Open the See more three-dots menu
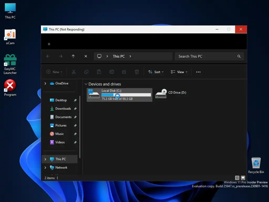Image resolution: width=269 pixels, height=202 pixels. tap(198, 72)
